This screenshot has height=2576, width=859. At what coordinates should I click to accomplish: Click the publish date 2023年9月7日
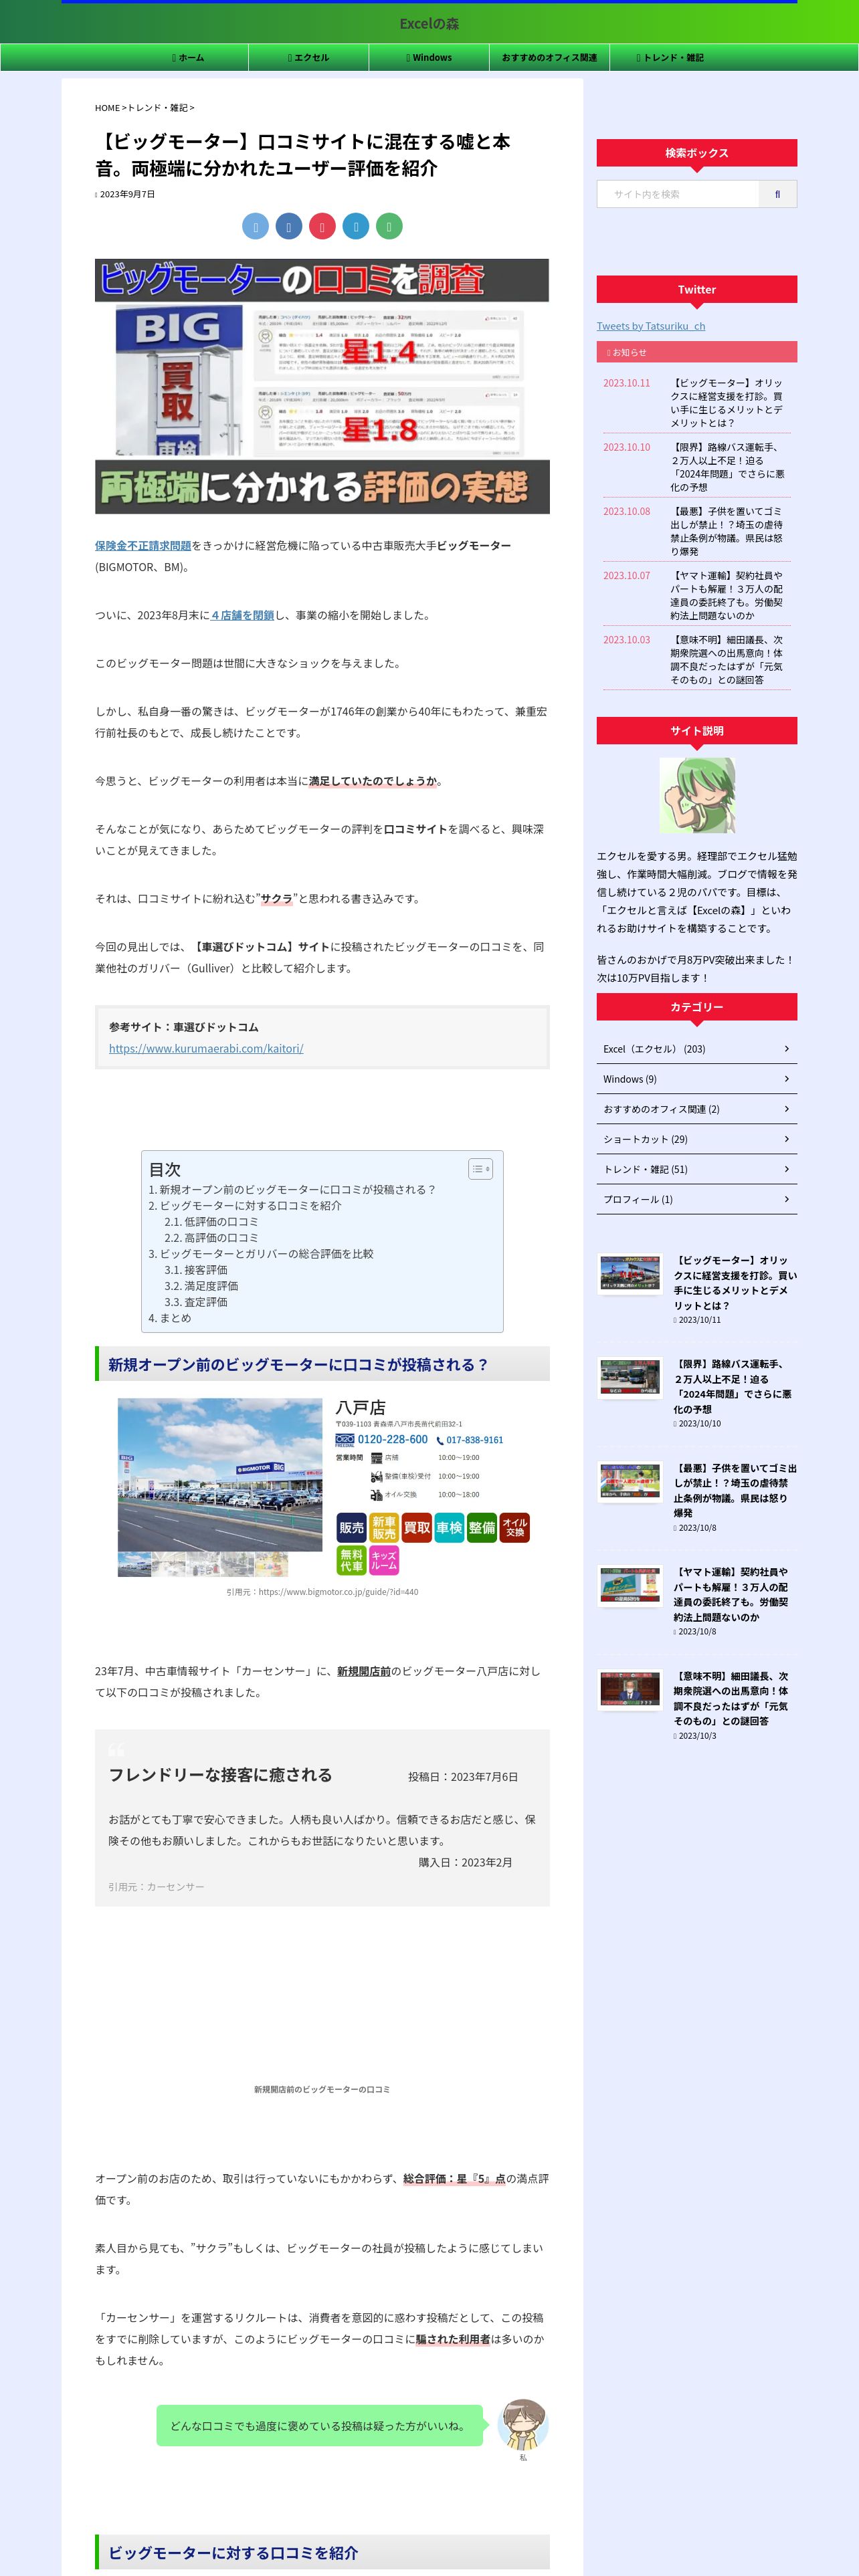(x=127, y=194)
